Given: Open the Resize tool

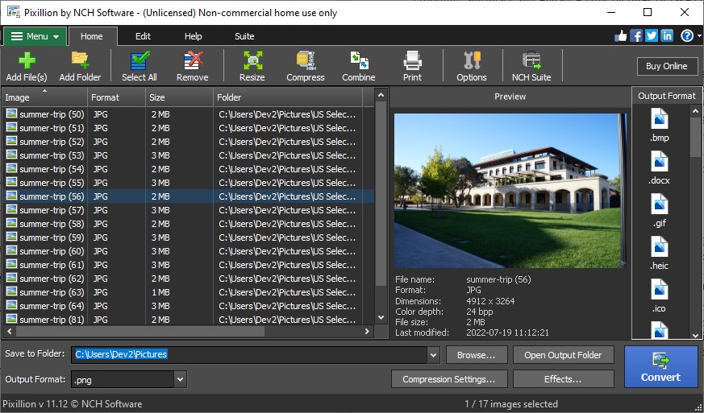Looking at the screenshot, I should tap(252, 66).
